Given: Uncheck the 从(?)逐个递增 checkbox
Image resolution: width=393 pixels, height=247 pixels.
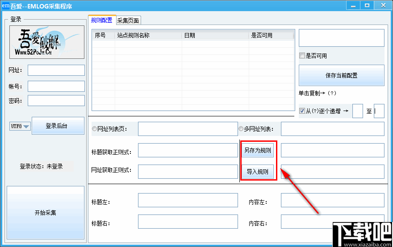Looking at the screenshot, I should click(302, 111).
